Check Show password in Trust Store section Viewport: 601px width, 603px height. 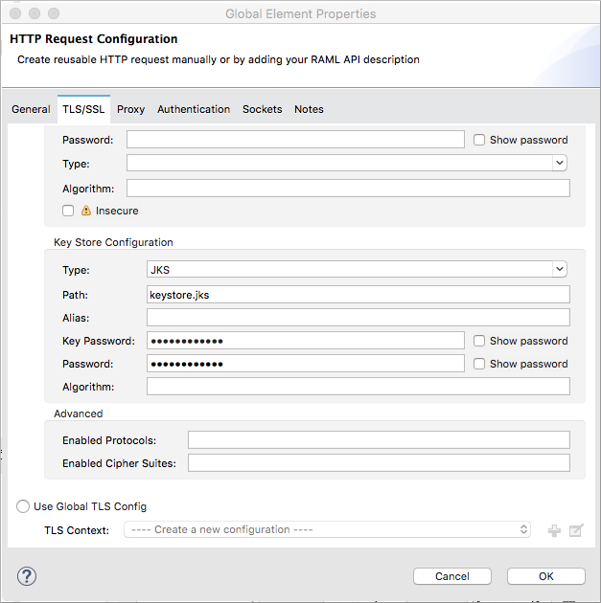coord(479,140)
